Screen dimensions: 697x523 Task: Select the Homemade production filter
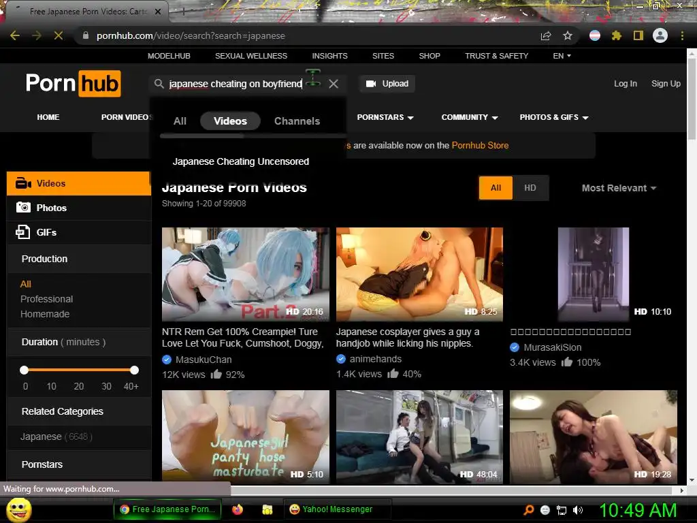click(x=45, y=314)
